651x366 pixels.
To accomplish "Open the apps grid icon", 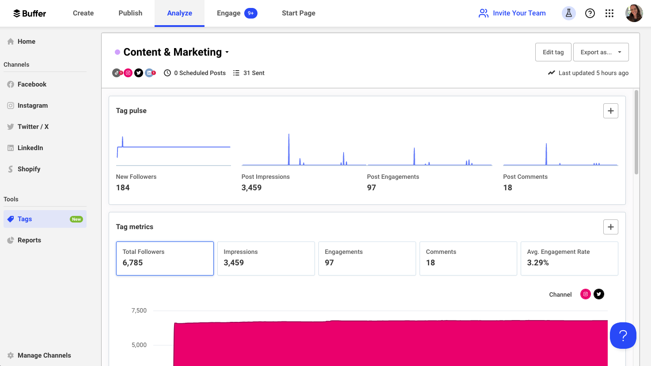I will 609,13.
